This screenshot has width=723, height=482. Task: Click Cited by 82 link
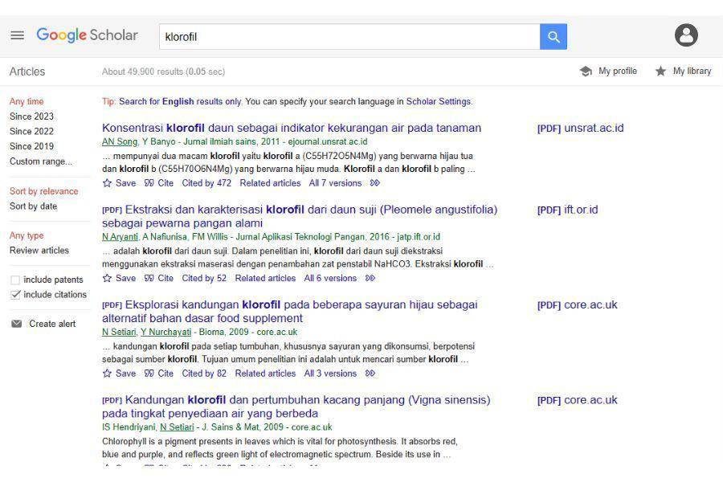click(x=204, y=373)
